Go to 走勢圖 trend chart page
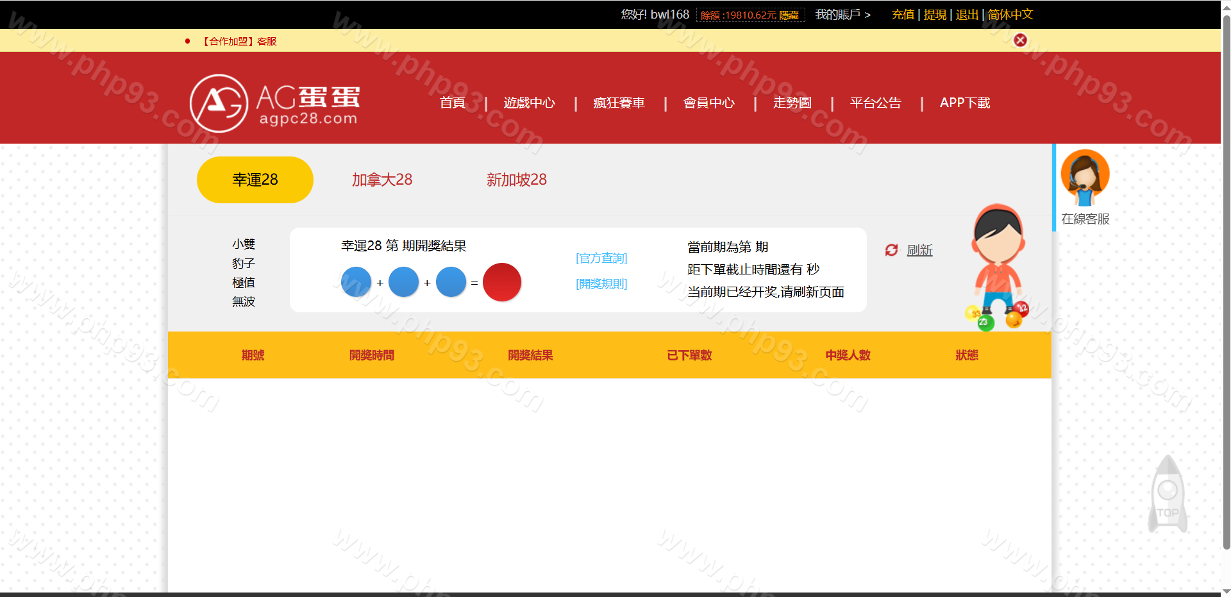The height and width of the screenshot is (597, 1231). point(792,103)
